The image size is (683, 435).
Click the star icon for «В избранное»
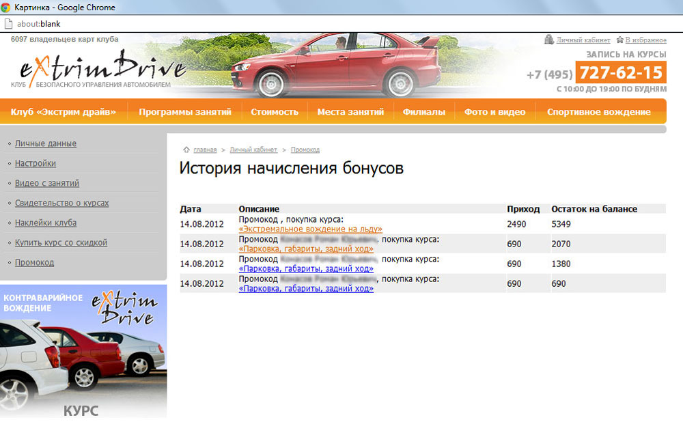[x=619, y=40]
